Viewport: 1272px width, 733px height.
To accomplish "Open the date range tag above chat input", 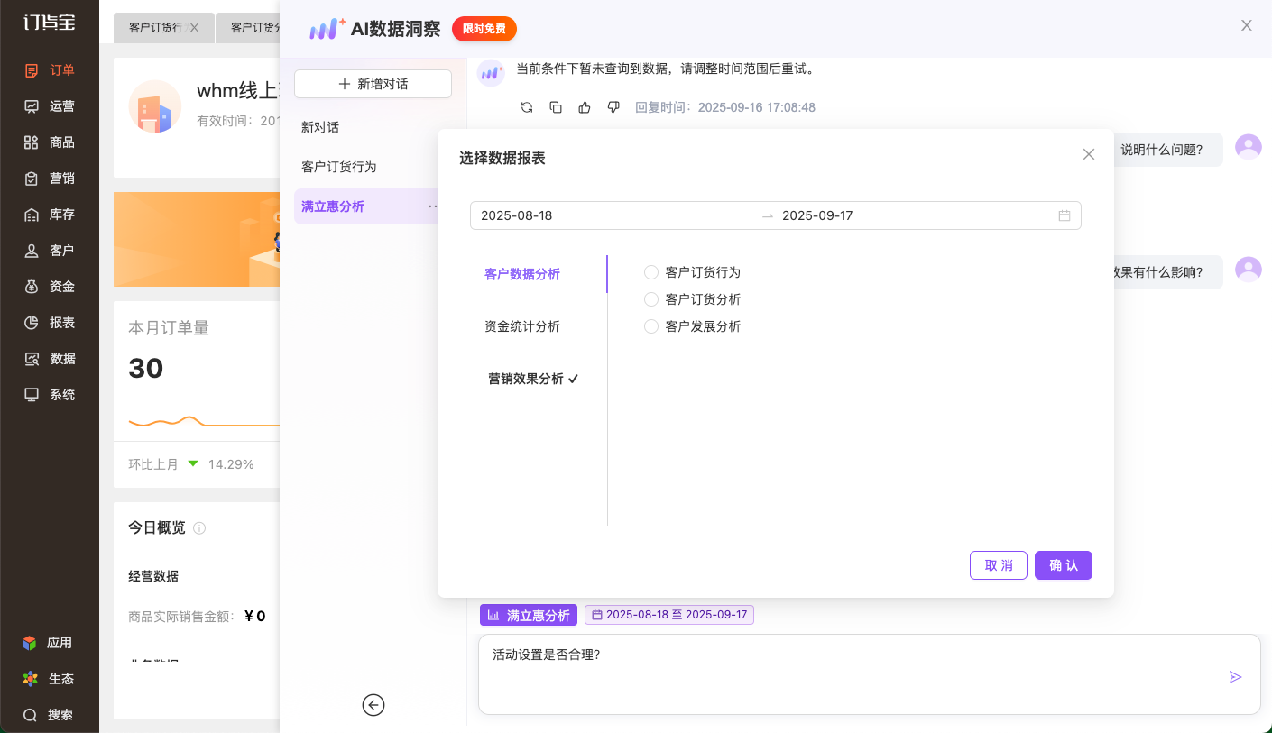I will (x=668, y=615).
